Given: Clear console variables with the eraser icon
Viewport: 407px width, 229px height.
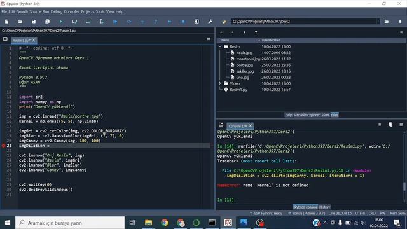Looking at the screenshot, I should tap(390, 125).
